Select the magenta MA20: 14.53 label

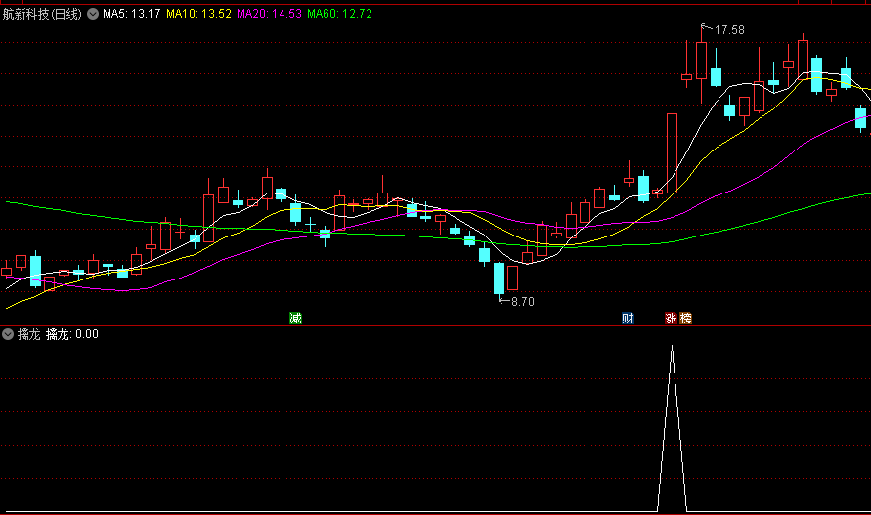coord(270,14)
